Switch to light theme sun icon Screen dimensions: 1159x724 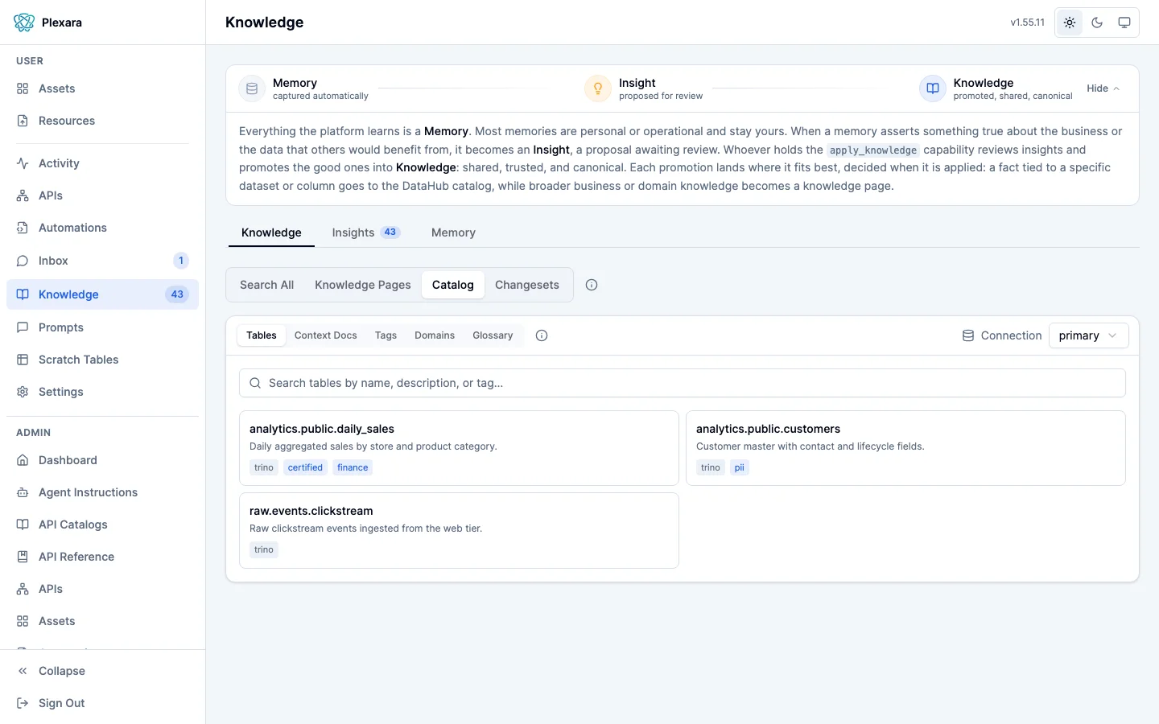point(1070,23)
